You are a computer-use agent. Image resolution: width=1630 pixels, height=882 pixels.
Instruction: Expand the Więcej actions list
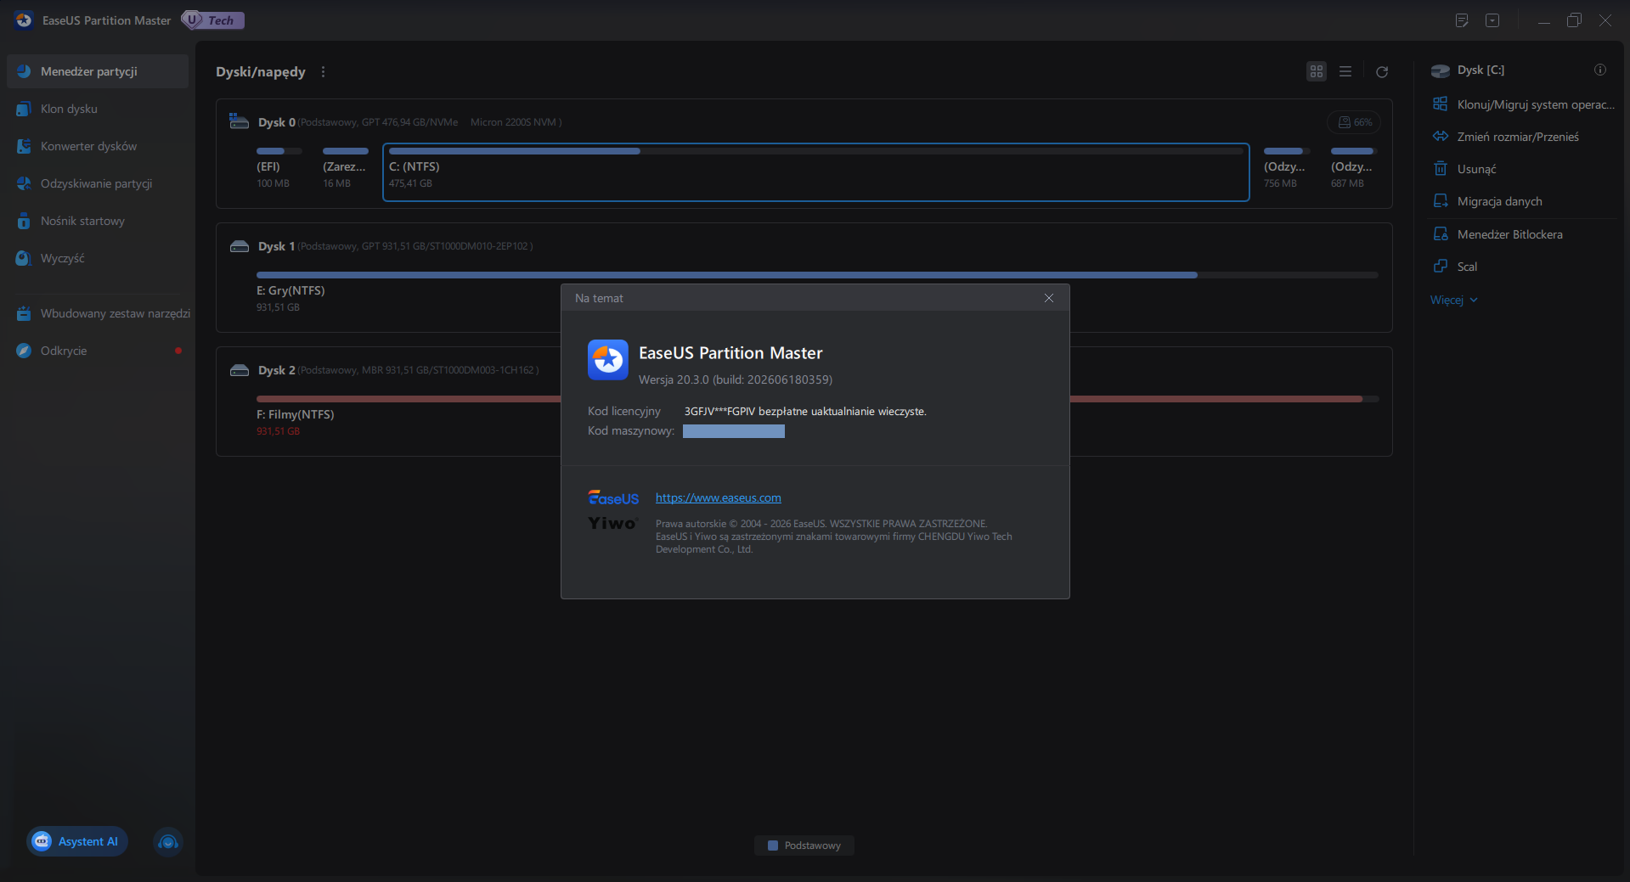tap(1454, 300)
